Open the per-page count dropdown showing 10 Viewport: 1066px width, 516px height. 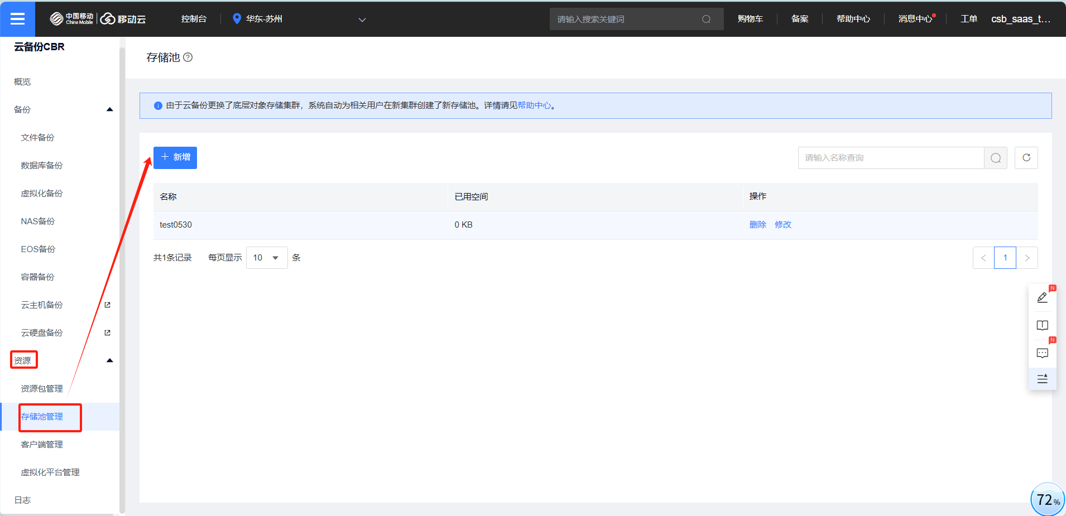tap(267, 258)
